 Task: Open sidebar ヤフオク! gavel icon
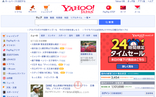click(x=4, y=45)
